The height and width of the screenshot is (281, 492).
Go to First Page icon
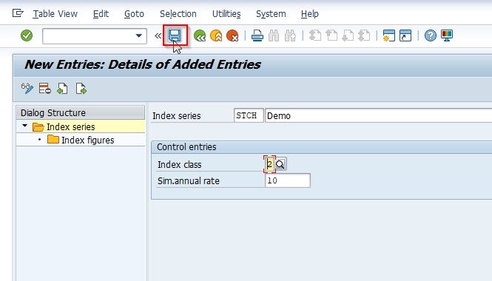pyautogui.click(x=315, y=35)
